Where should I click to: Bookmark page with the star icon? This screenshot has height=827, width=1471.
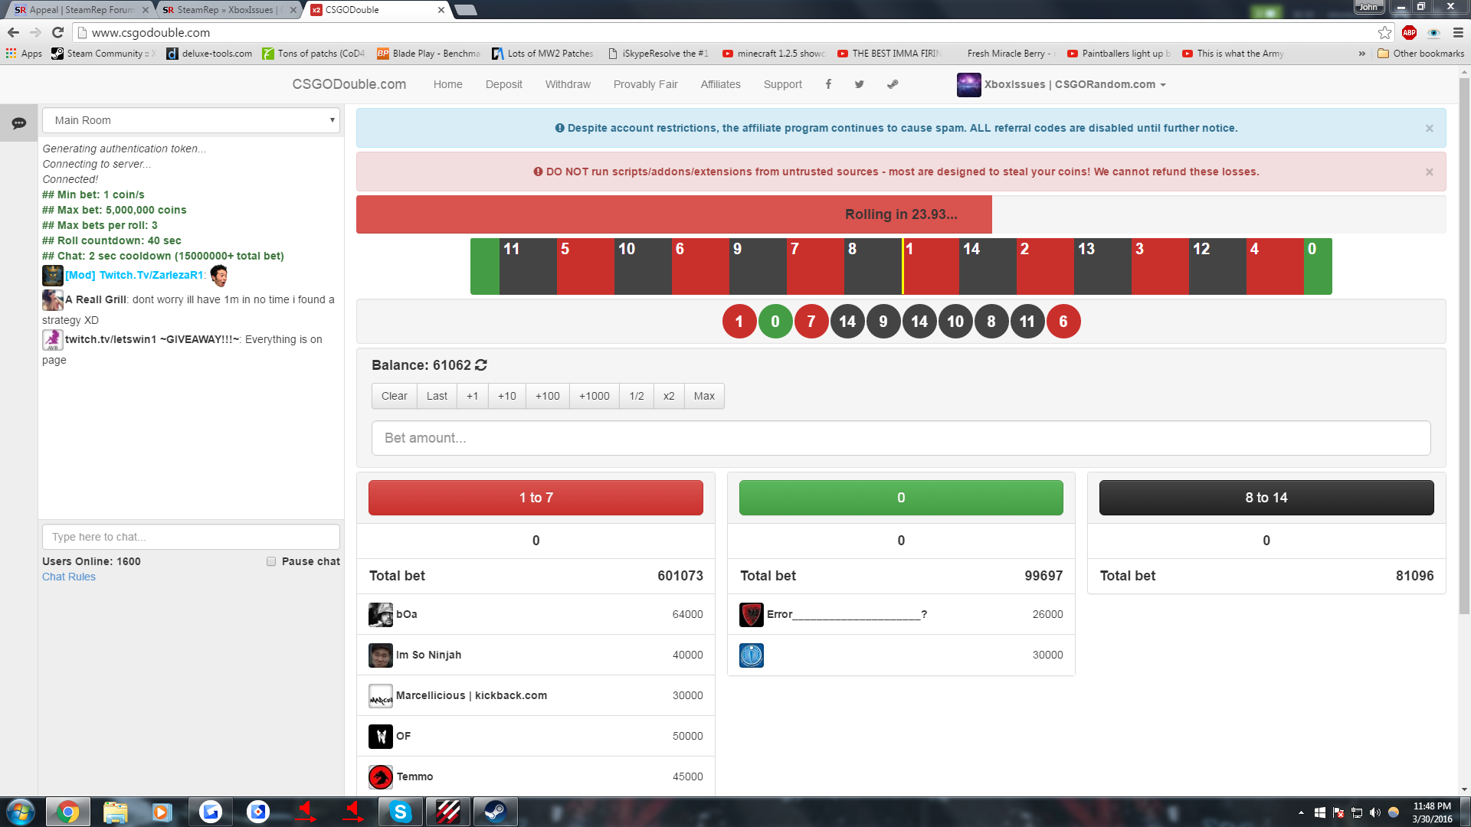[1384, 32]
